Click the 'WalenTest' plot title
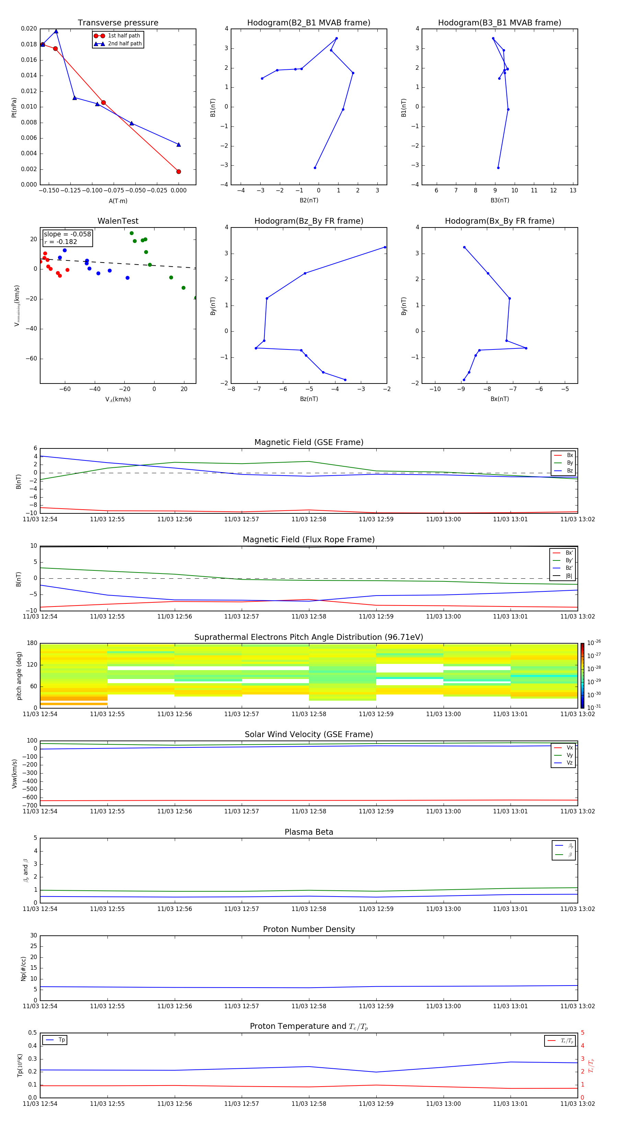The width and height of the screenshot is (618, 1134). [x=118, y=221]
